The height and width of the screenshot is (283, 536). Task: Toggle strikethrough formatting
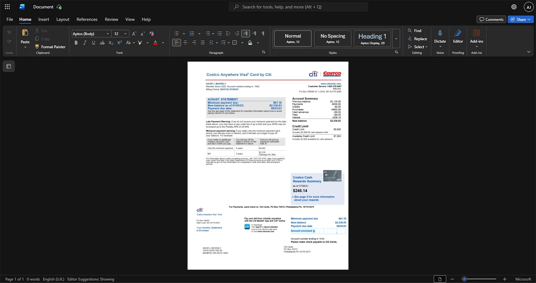pos(102,42)
